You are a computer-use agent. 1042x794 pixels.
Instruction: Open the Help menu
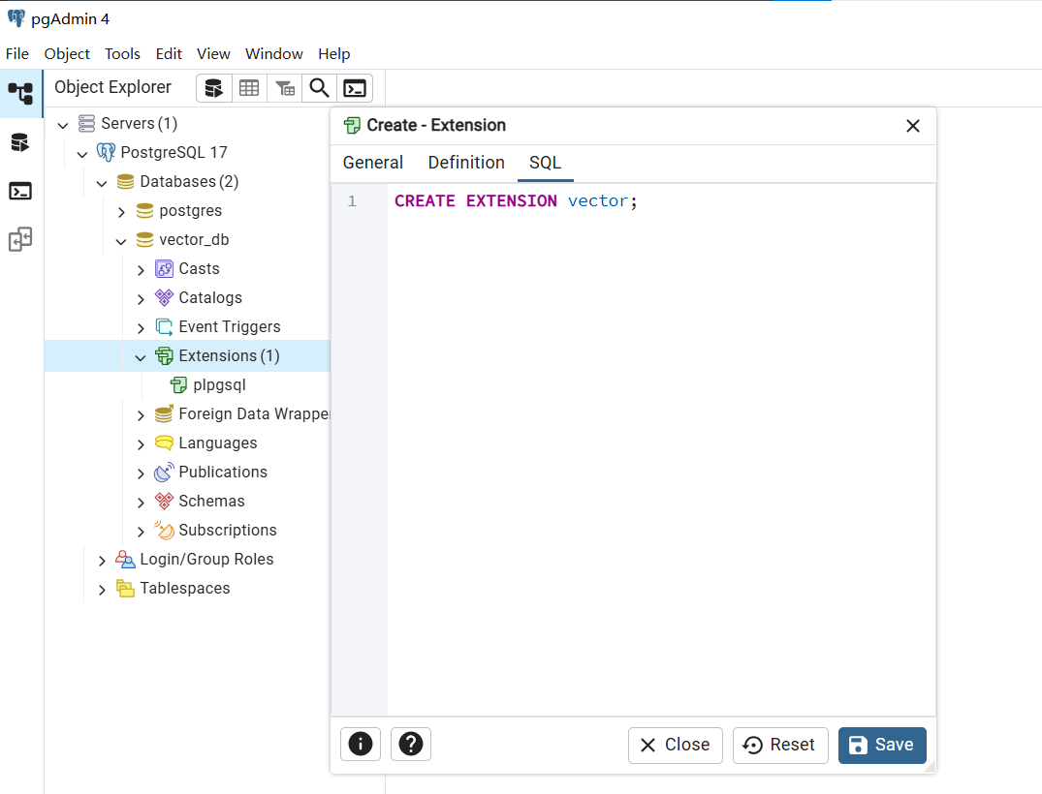pyautogui.click(x=333, y=54)
